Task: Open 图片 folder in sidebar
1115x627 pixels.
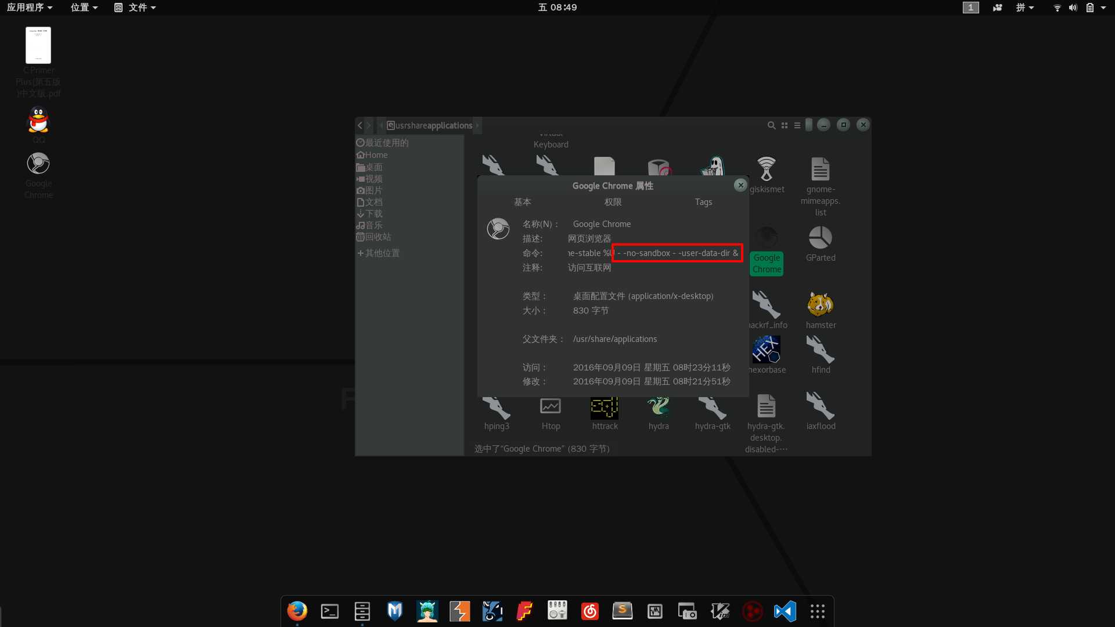Action: click(369, 190)
